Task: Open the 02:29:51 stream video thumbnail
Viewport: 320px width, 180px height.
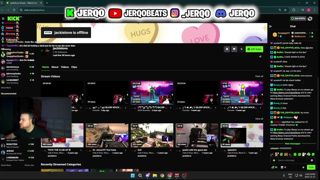Action: (x=107, y=92)
